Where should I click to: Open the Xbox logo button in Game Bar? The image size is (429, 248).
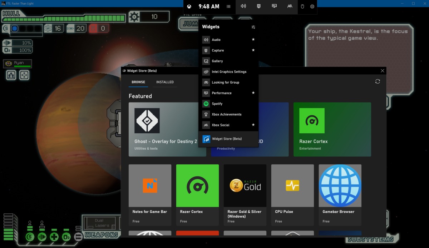[189, 6]
